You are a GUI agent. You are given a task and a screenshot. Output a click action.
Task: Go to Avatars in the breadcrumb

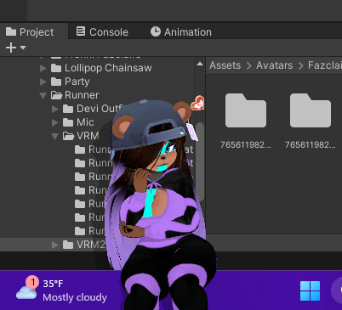[274, 65]
